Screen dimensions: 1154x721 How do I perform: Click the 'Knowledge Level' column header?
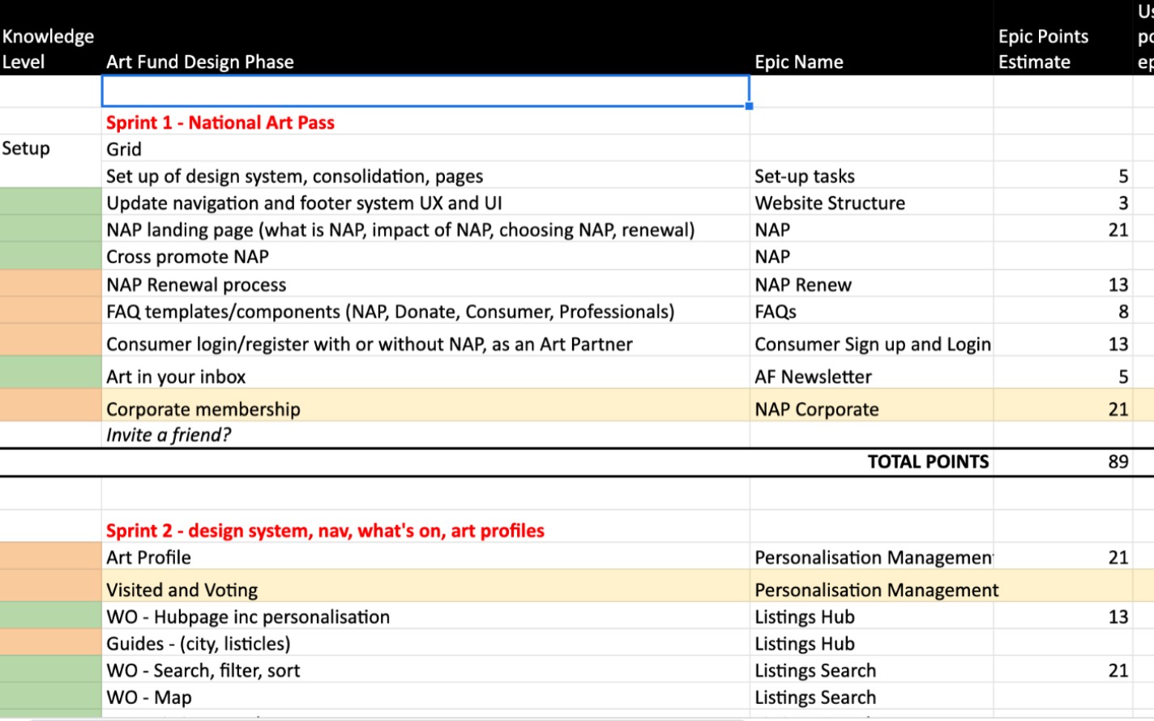(x=50, y=49)
